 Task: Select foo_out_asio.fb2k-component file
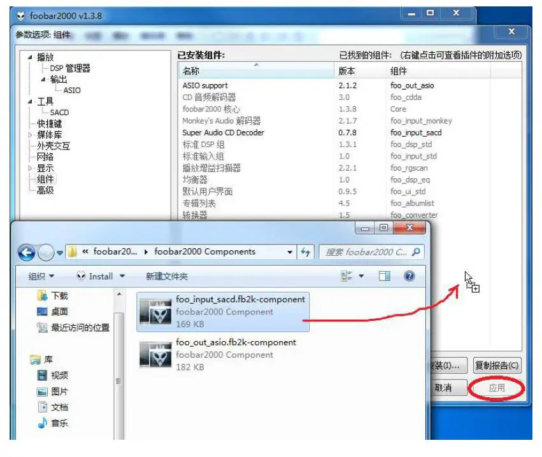pos(223,355)
